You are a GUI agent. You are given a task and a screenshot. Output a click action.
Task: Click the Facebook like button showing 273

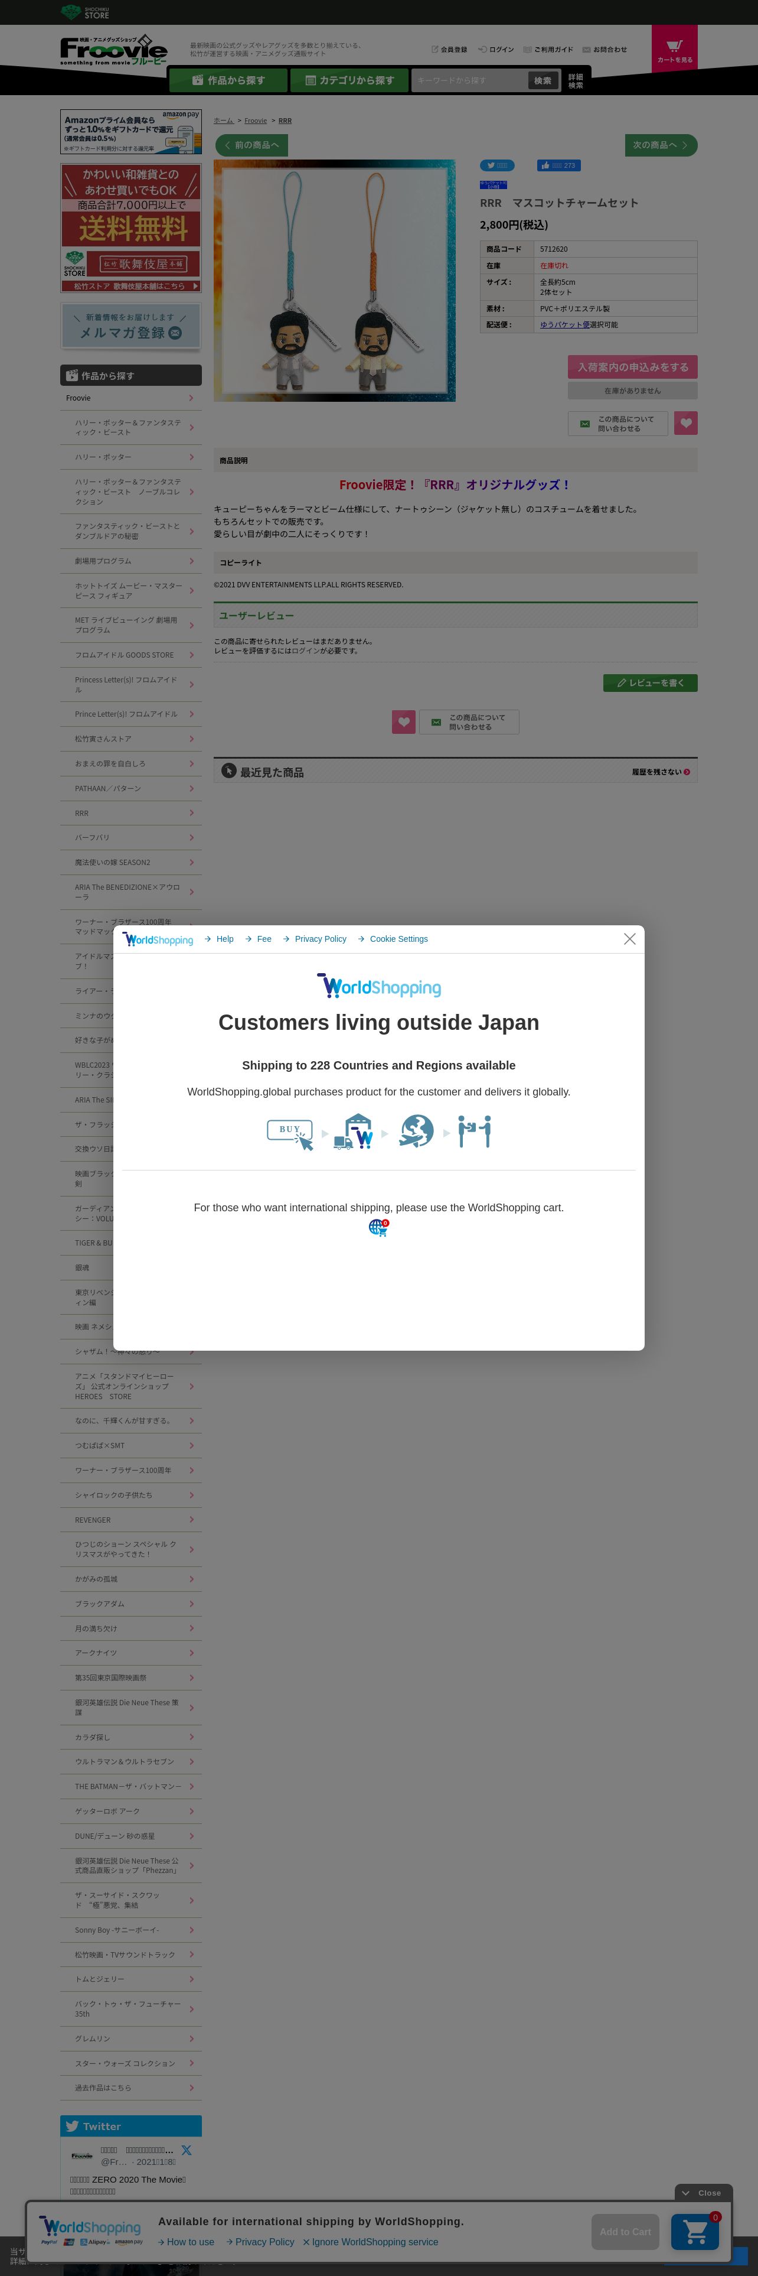point(558,165)
